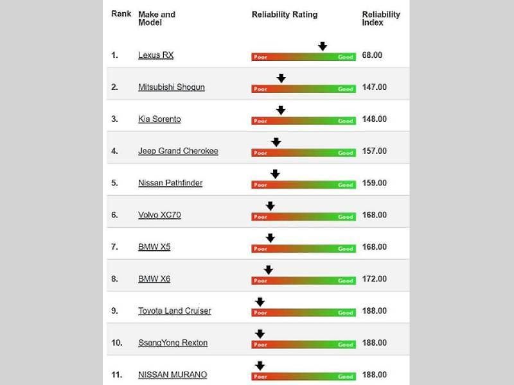Viewport: 514px width, 385px height.
Task: Click the arrow marker above Lexus RX rating bar
Action: (x=323, y=46)
